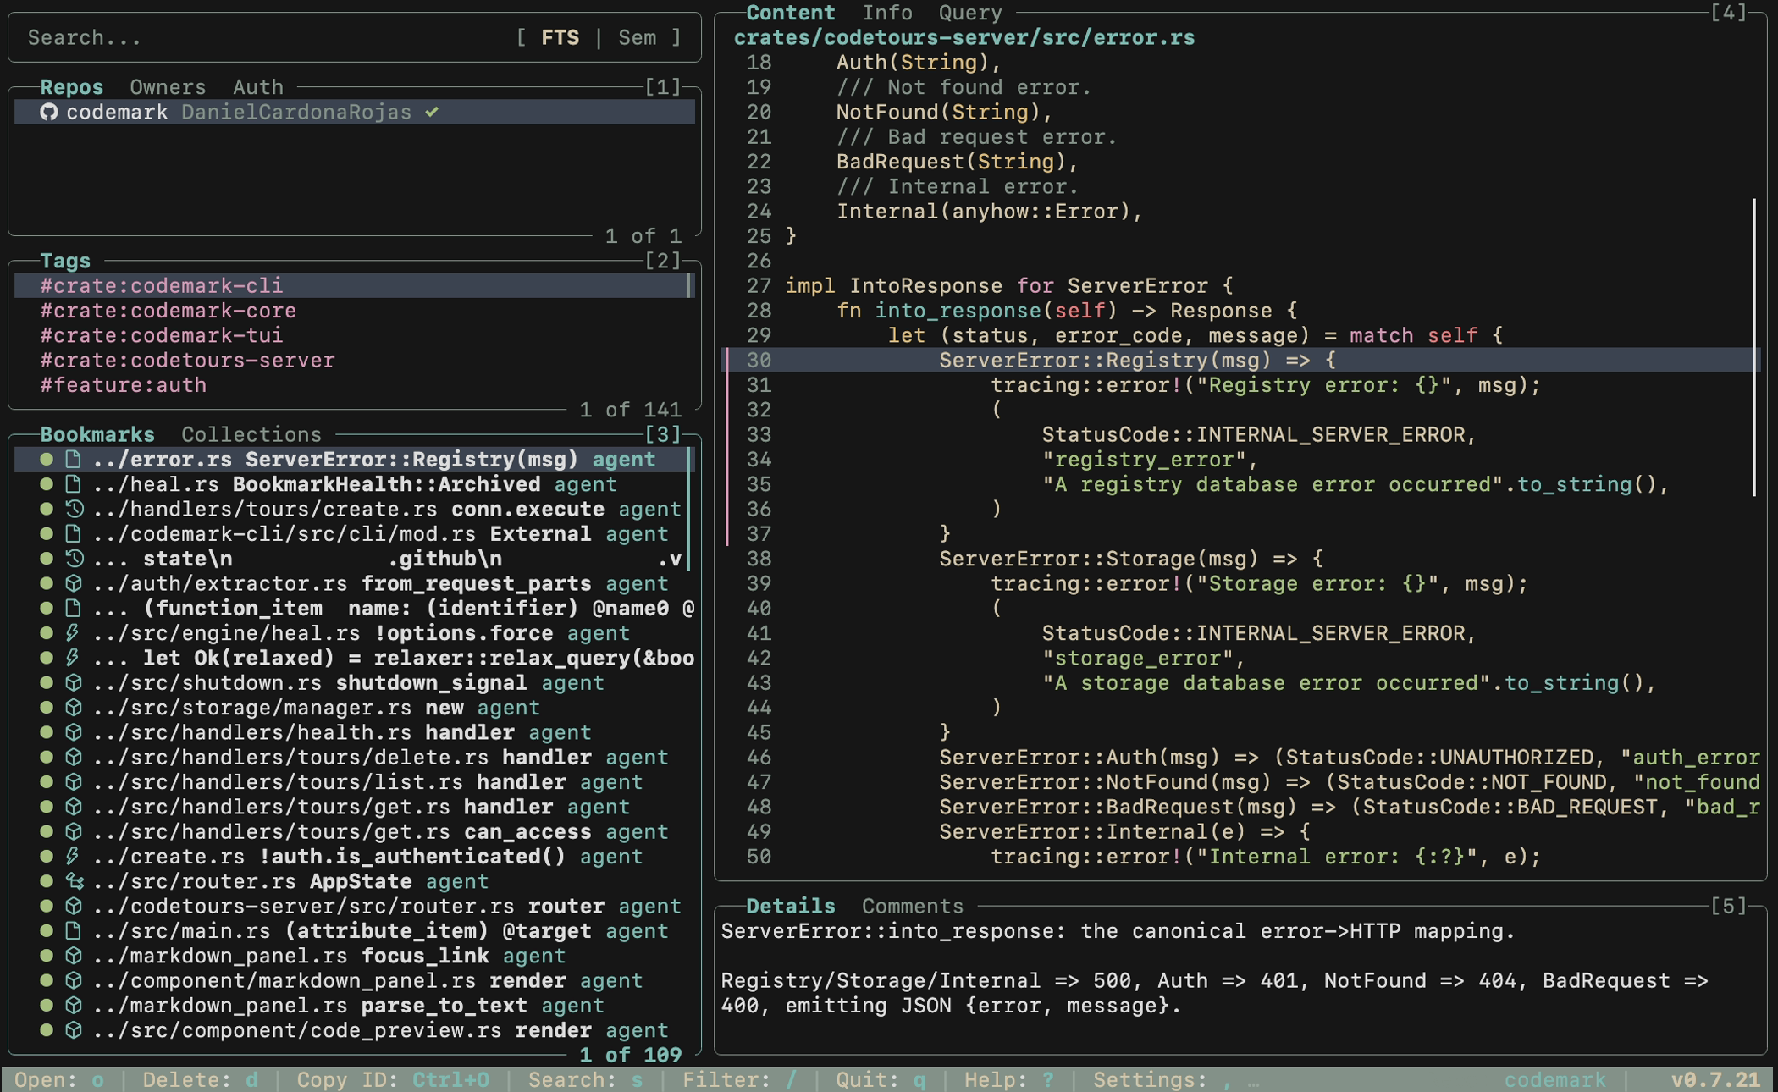This screenshot has width=1778, height=1092.
Task: Click the lightning icon on the !auth.is_authenticated() row
Action: point(73,857)
